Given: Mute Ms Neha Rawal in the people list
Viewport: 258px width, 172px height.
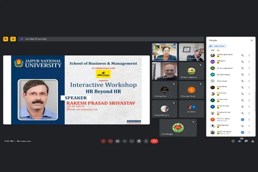Looking at the screenshot, I should tap(243, 74).
